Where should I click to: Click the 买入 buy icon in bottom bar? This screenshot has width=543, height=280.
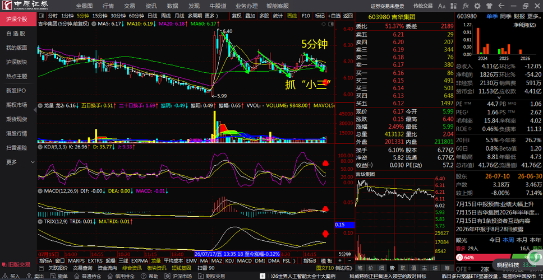point(5,276)
